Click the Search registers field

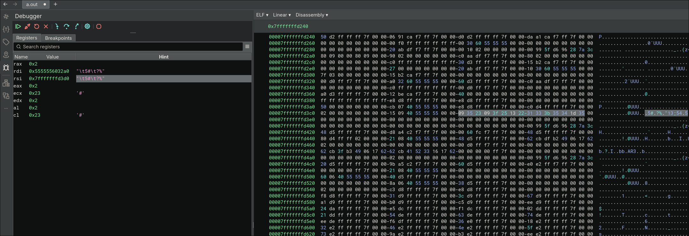coord(127,47)
